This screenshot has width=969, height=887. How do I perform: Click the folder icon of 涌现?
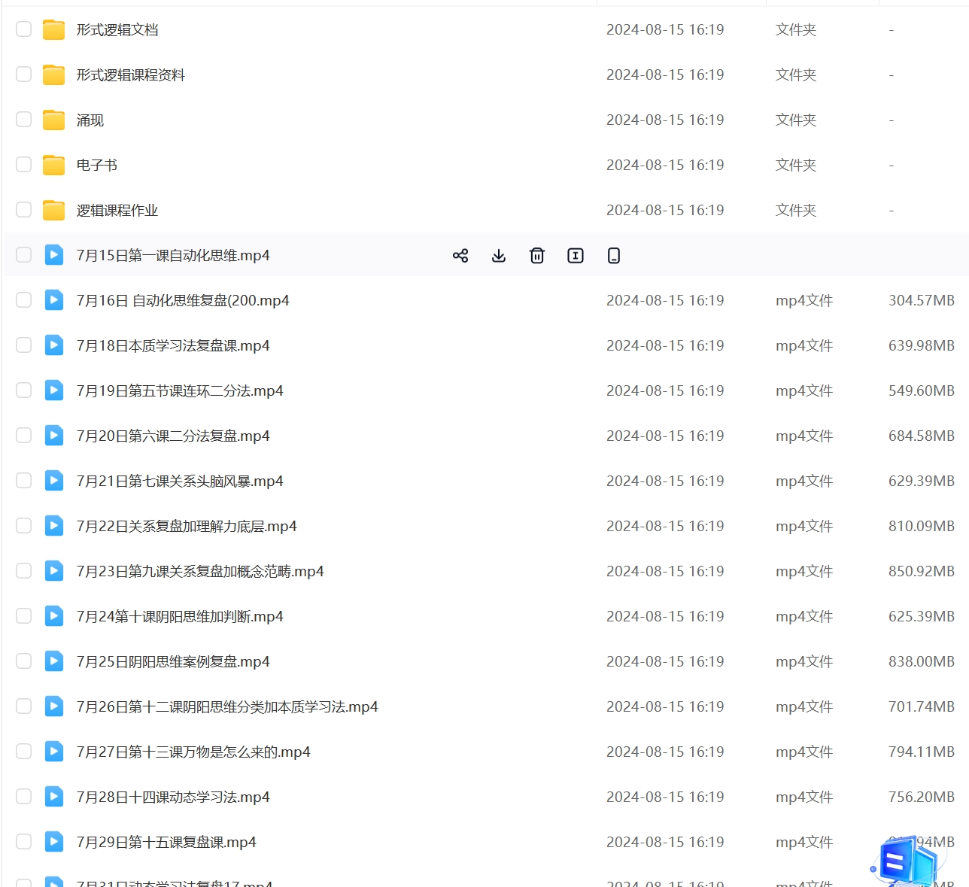pyautogui.click(x=53, y=120)
